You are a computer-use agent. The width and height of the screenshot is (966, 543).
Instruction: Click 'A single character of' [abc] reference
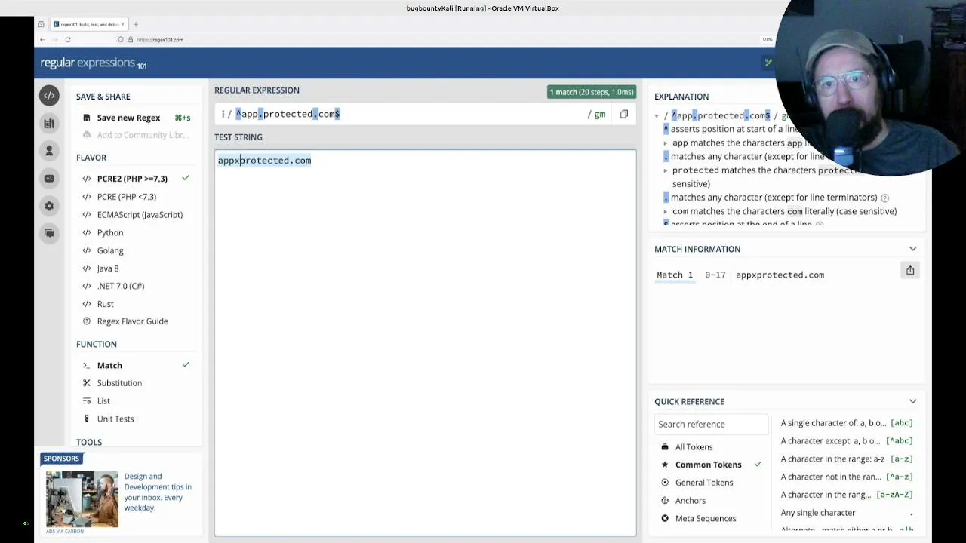pos(847,423)
